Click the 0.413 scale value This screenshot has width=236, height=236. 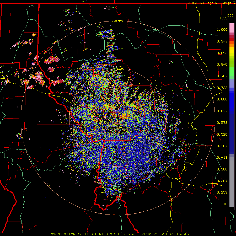coord(222,158)
